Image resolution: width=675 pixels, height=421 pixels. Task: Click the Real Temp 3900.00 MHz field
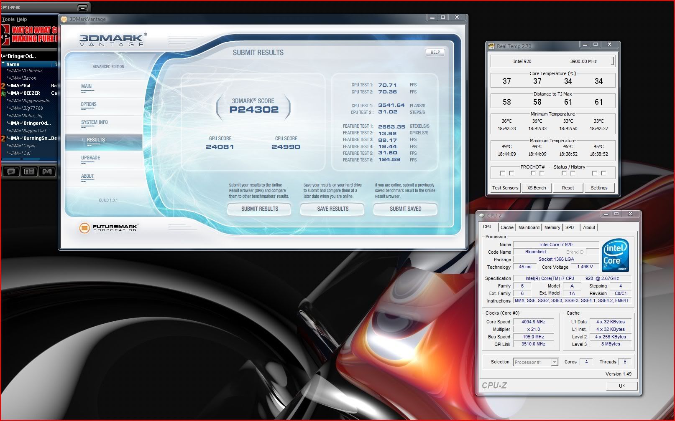tap(583, 61)
